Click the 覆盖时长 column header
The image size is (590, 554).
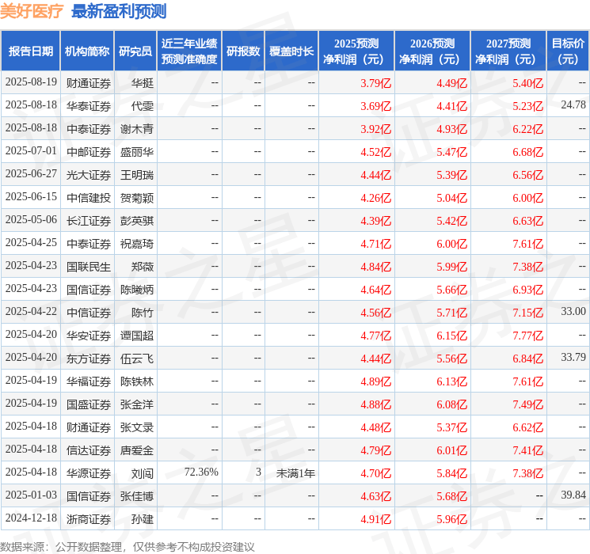[x=291, y=51]
